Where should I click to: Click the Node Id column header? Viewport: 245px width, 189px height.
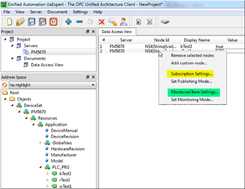click(162, 40)
